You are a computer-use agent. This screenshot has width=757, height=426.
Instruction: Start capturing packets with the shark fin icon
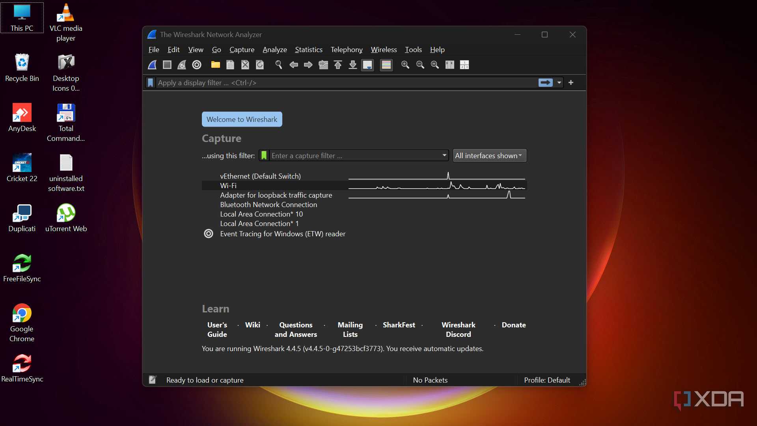tap(152, 65)
